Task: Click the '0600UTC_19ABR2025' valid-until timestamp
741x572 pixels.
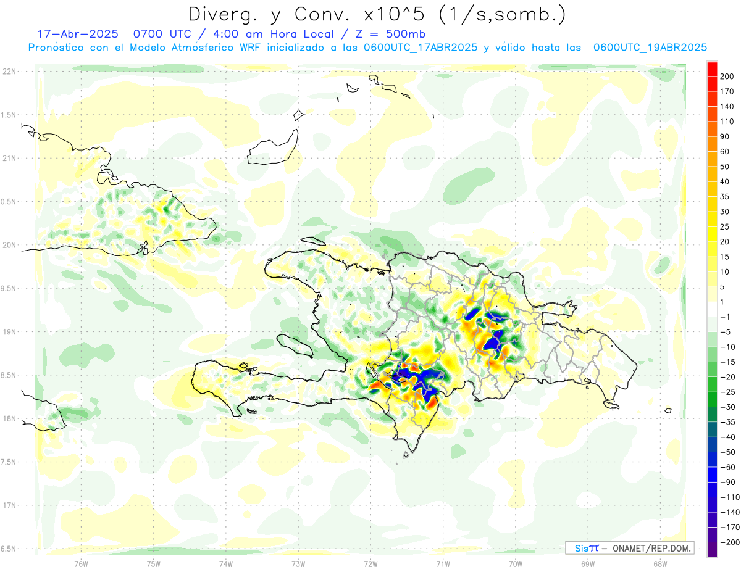Action: tap(650, 48)
